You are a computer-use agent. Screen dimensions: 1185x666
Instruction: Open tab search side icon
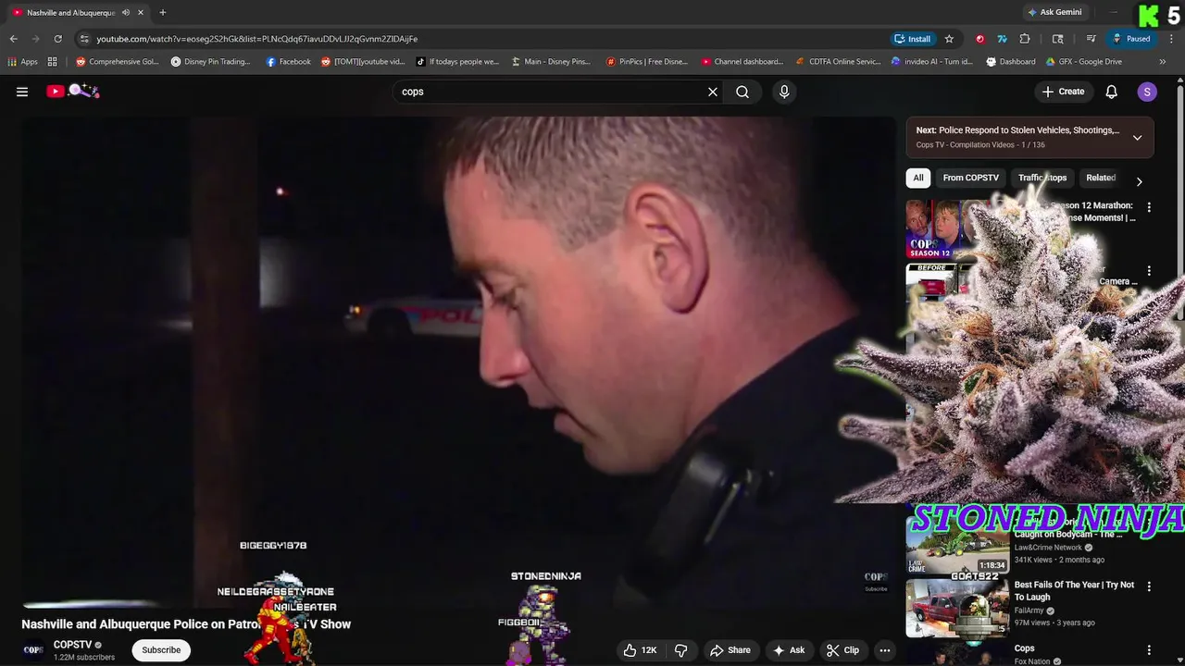pos(1058,39)
